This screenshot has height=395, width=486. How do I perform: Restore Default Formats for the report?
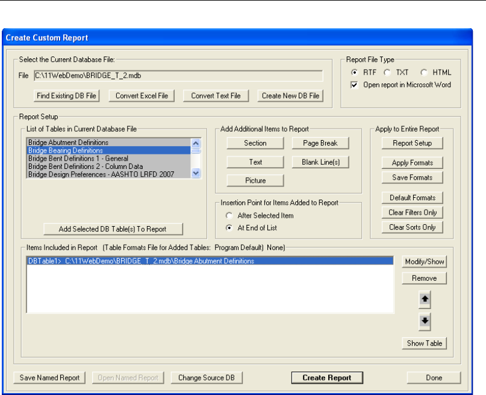413,198
